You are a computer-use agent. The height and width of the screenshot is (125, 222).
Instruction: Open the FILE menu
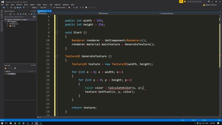[2, 5]
